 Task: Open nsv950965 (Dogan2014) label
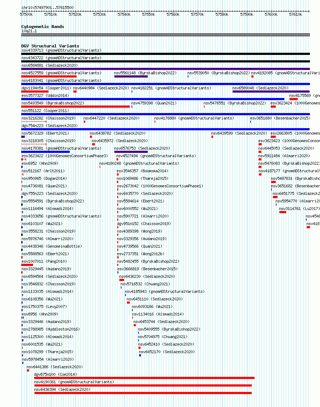[x=44, y=178]
